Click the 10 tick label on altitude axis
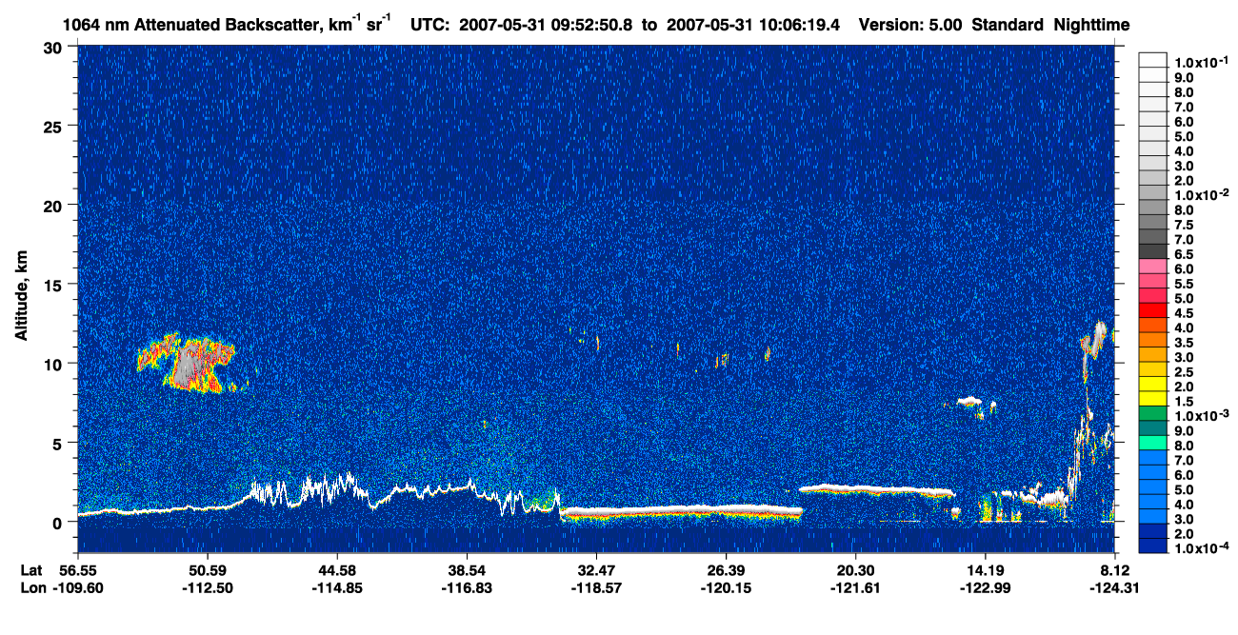 tap(55, 364)
